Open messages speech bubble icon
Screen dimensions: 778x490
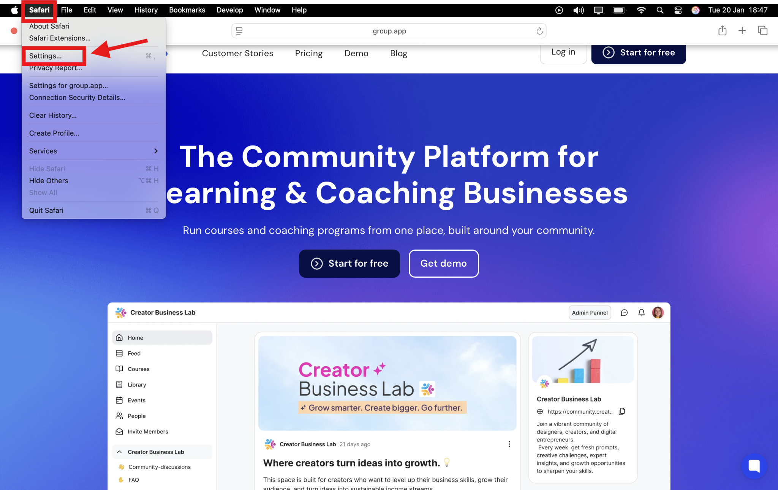click(x=624, y=313)
